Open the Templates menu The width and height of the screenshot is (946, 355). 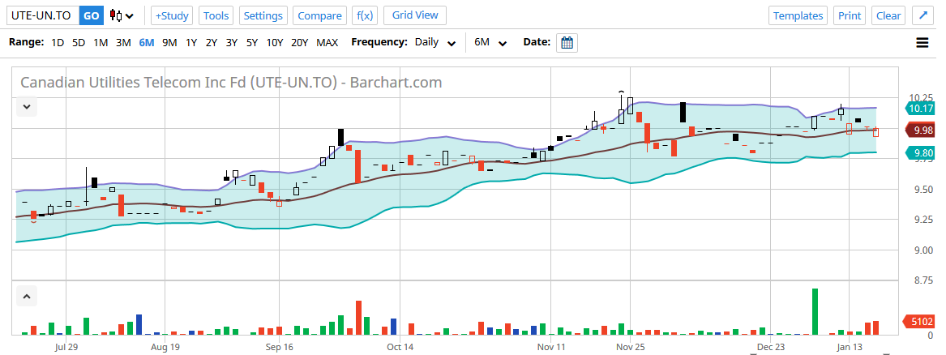point(798,15)
